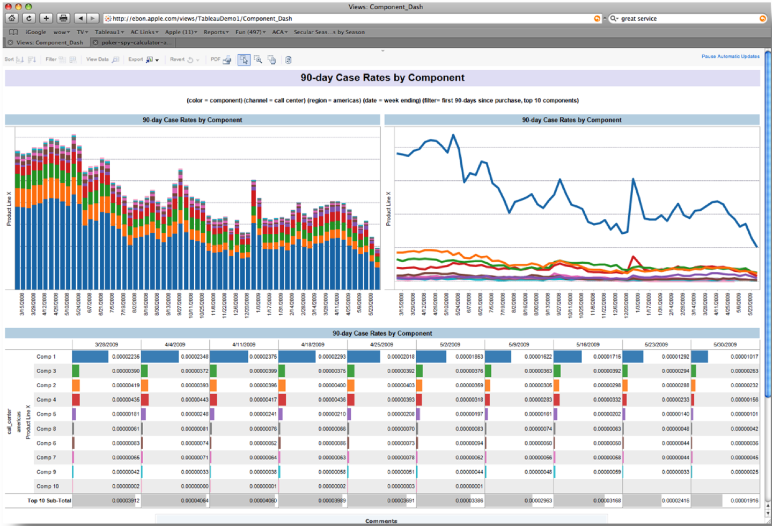Image resolution: width=773 pixels, height=526 pixels.
Task: Expand the Tableau1 bookmarks folder
Action: (109, 32)
